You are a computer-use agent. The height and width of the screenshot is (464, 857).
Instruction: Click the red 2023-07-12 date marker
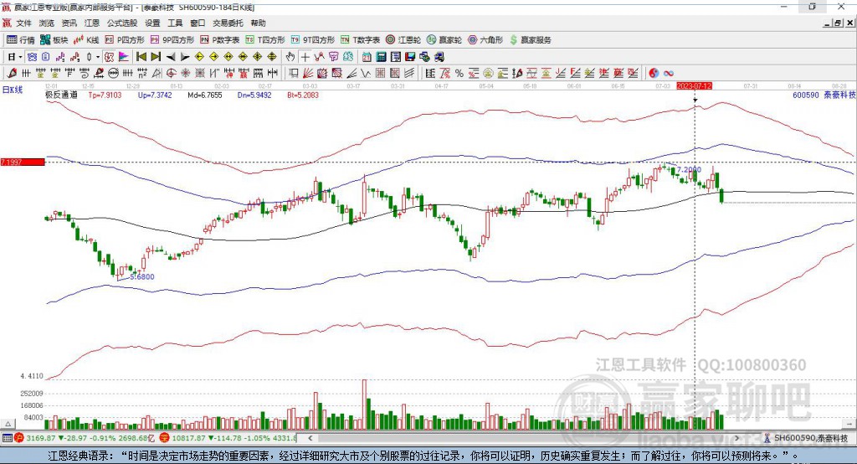[x=694, y=86]
